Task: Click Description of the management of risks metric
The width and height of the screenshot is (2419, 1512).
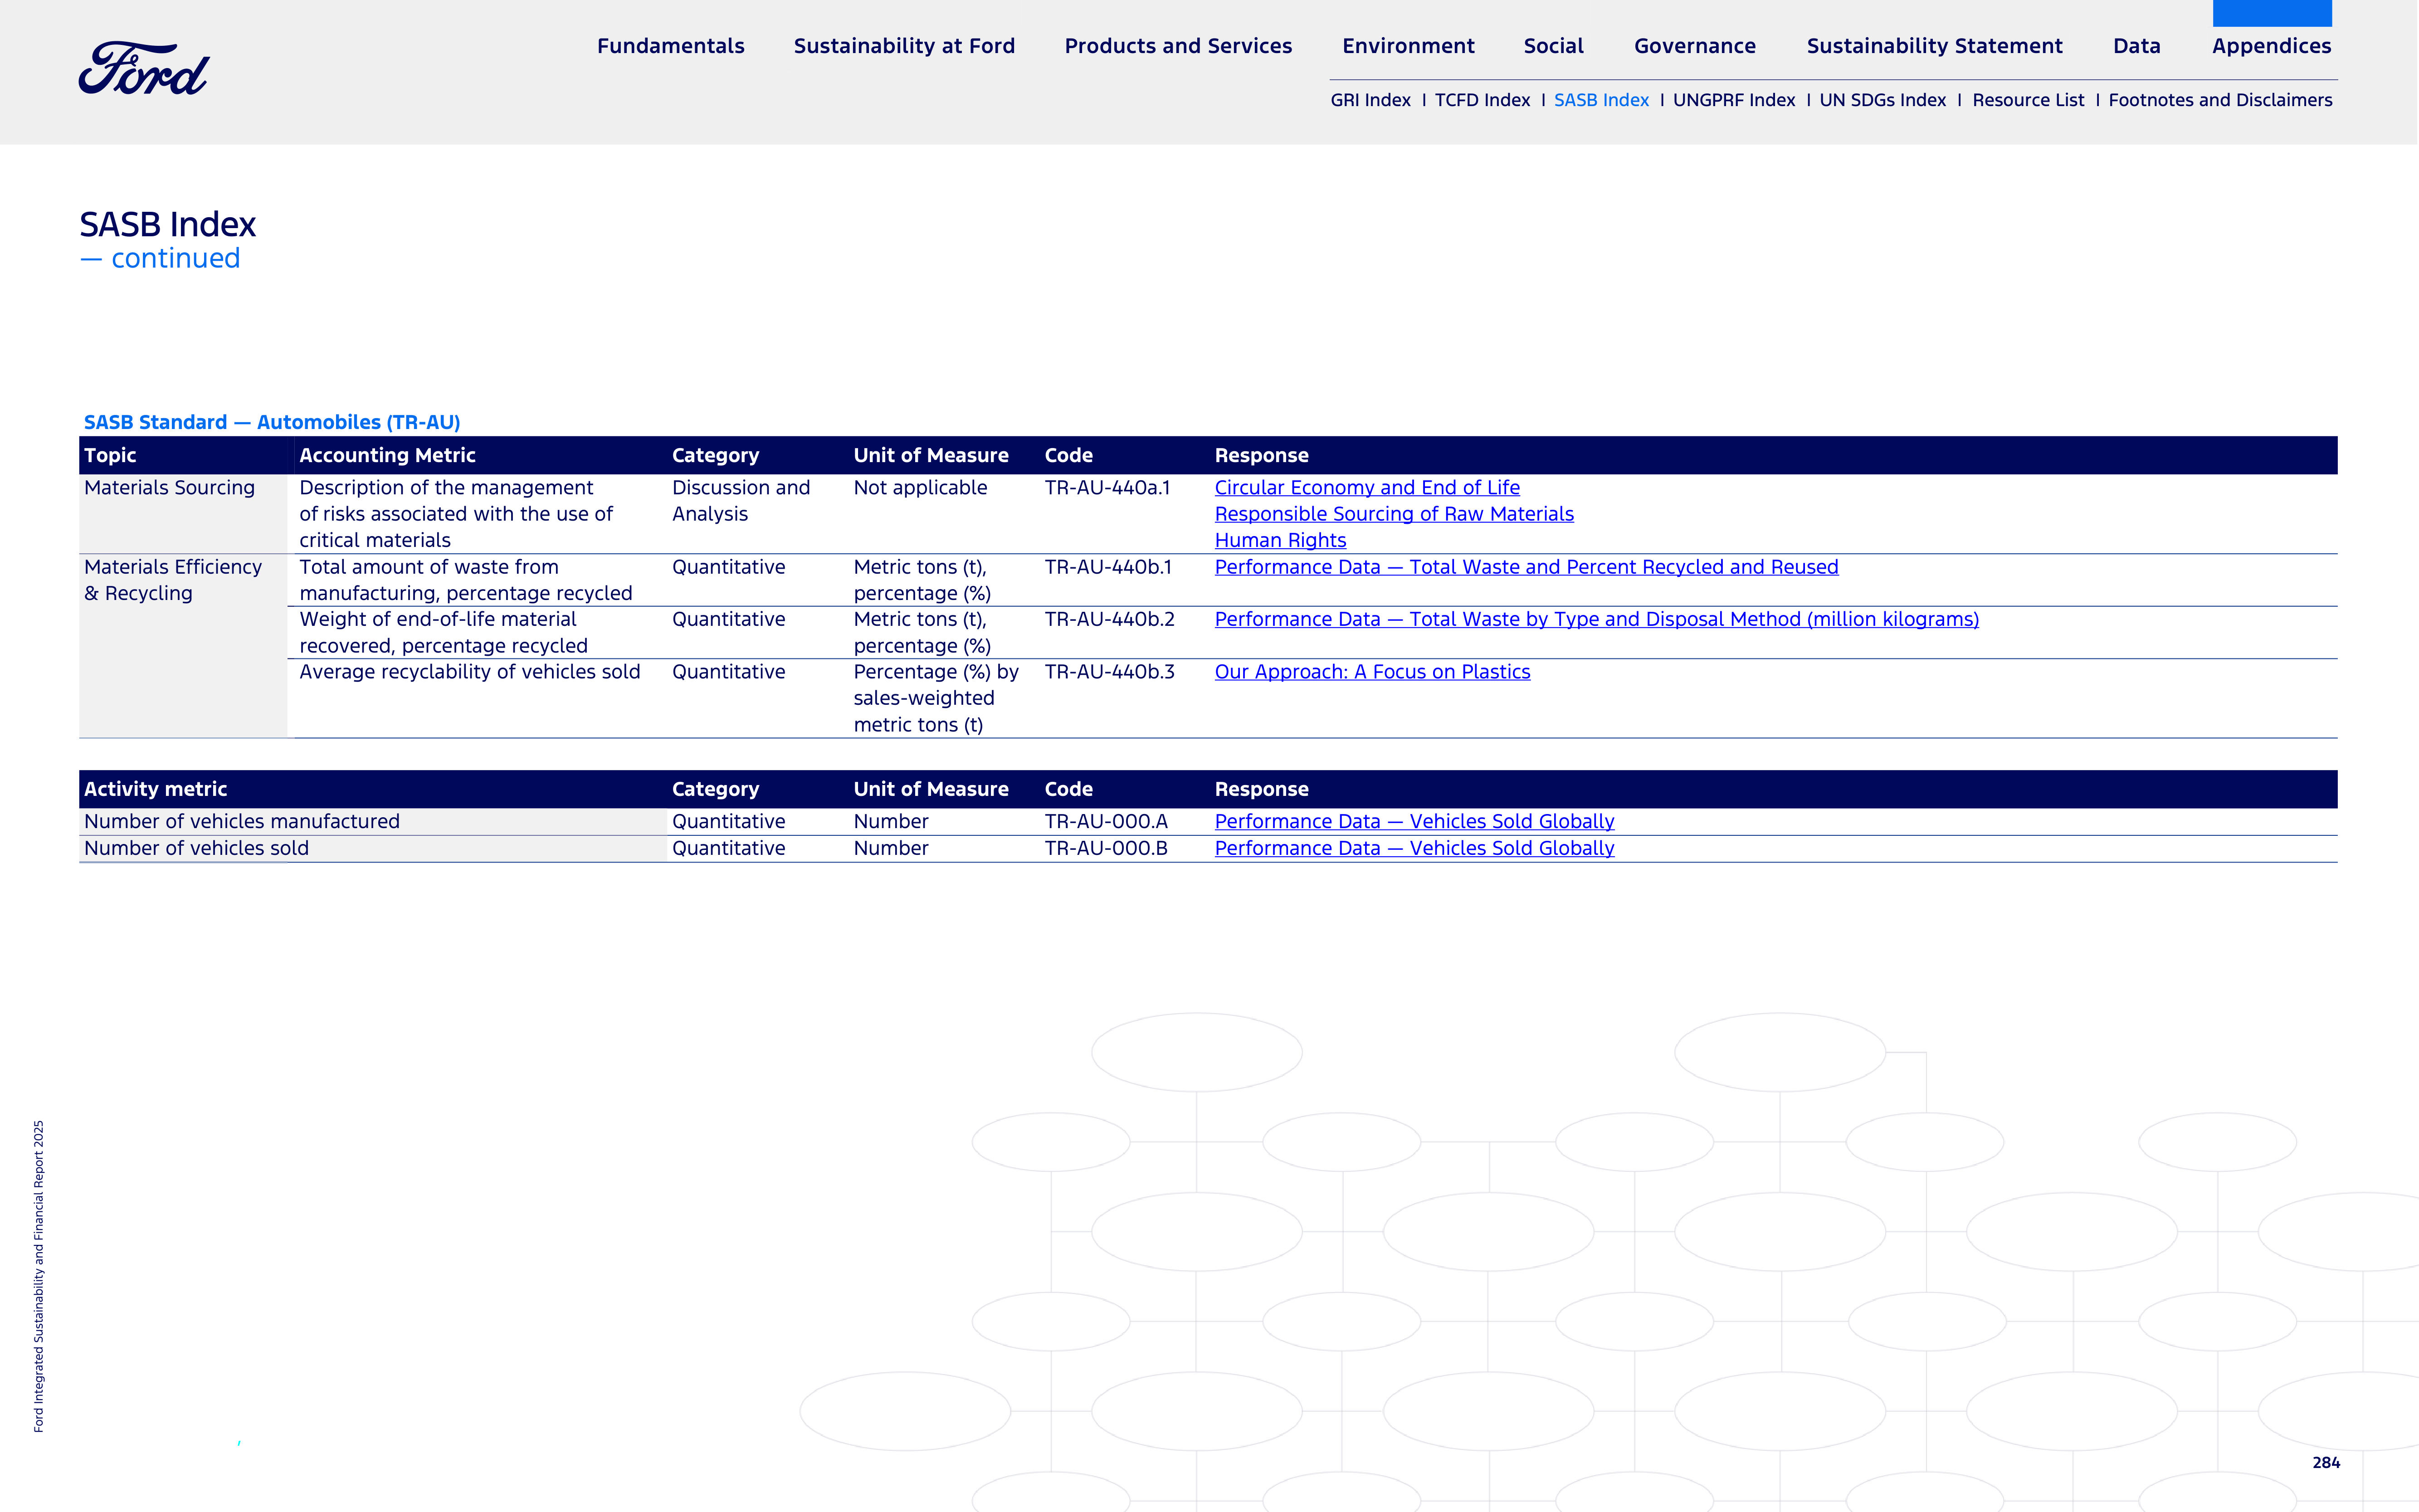Action: coord(455,514)
